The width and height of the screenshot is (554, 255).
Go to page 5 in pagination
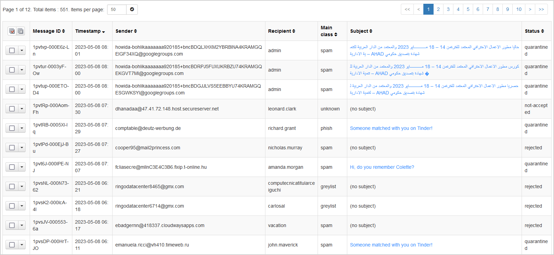(x=468, y=9)
